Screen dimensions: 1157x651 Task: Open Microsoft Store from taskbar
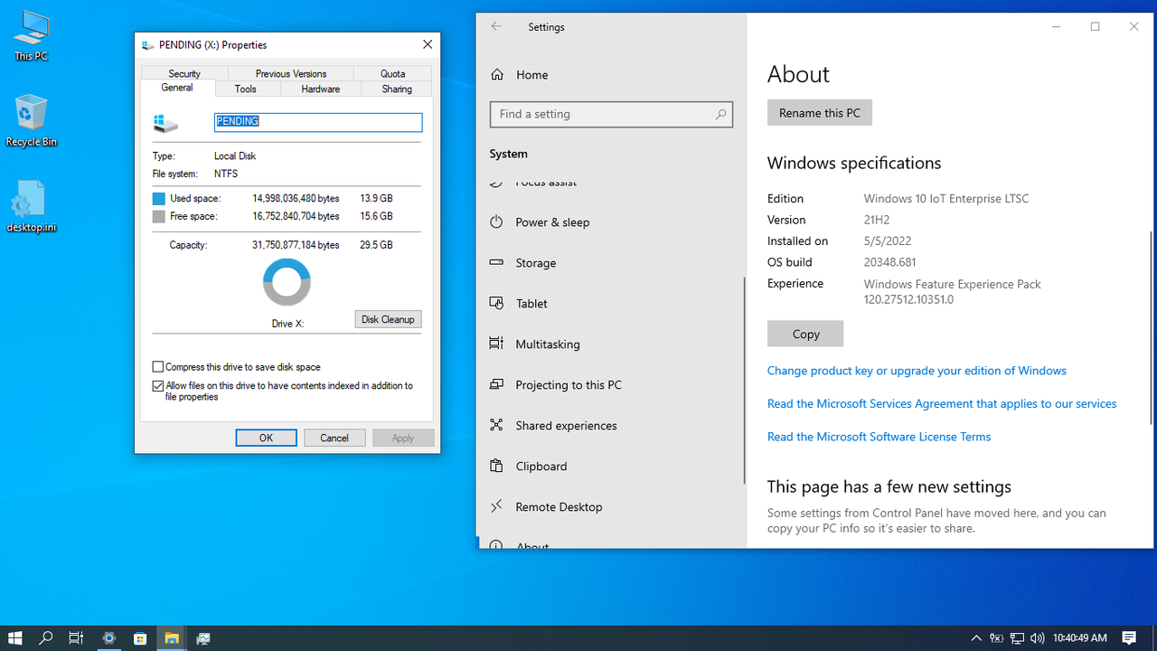140,638
